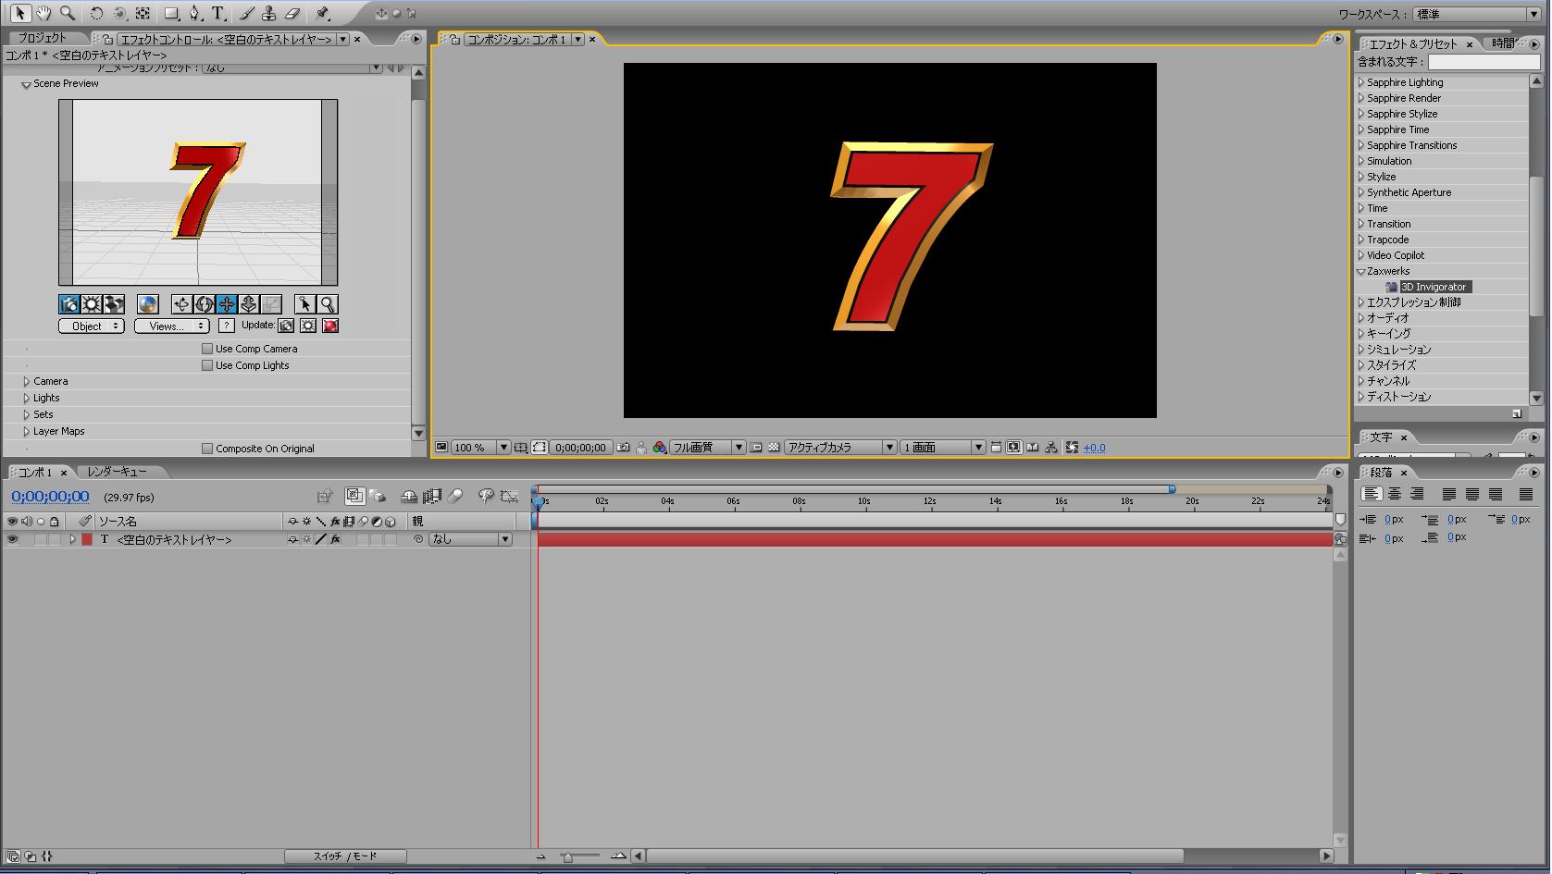
Task: Select the Rectangle mask tool
Action: click(x=171, y=13)
